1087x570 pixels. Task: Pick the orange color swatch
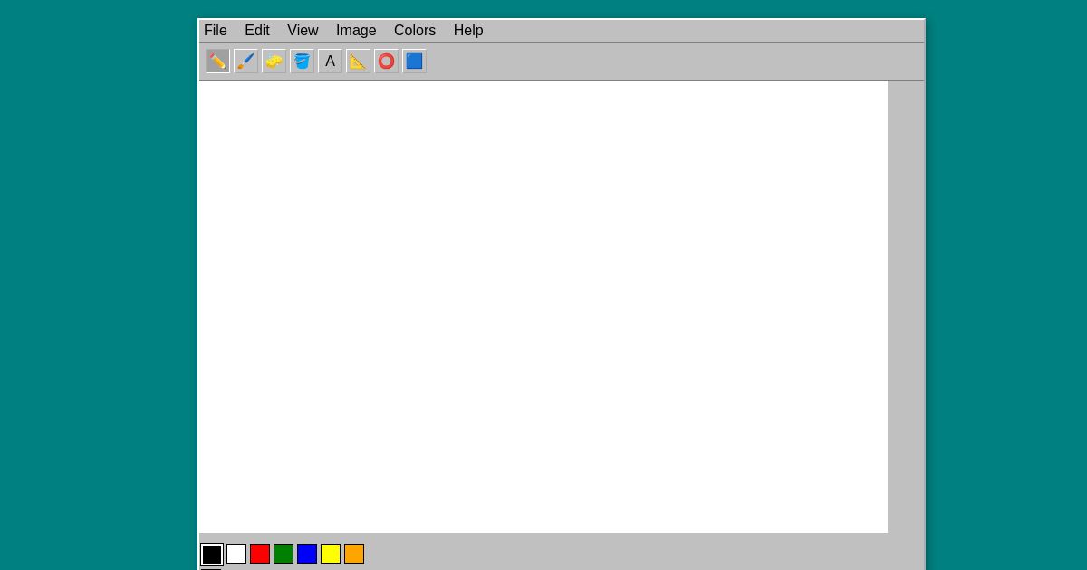click(354, 553)
